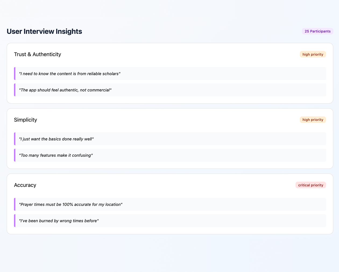
Task: Click the 25 Participants badge
Action: (317, 31)
